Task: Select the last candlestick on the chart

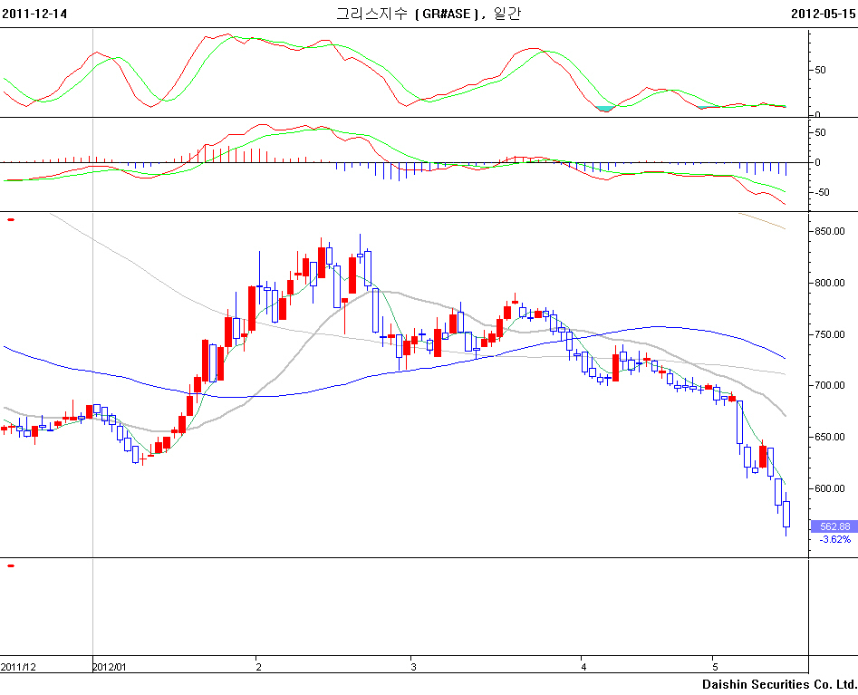Action: 786,514
